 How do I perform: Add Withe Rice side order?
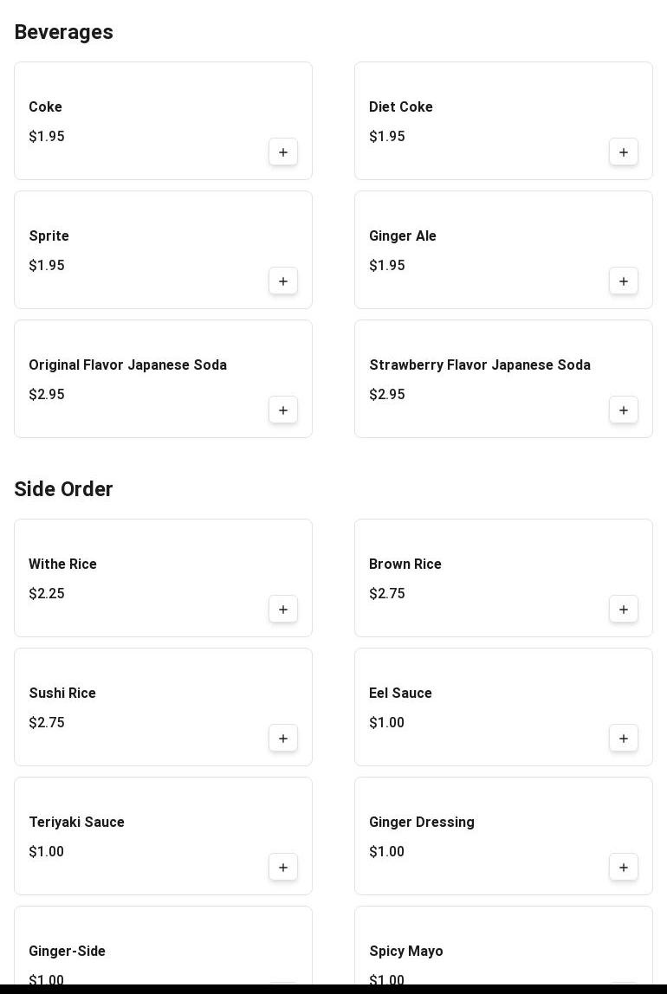coord(283,610)
